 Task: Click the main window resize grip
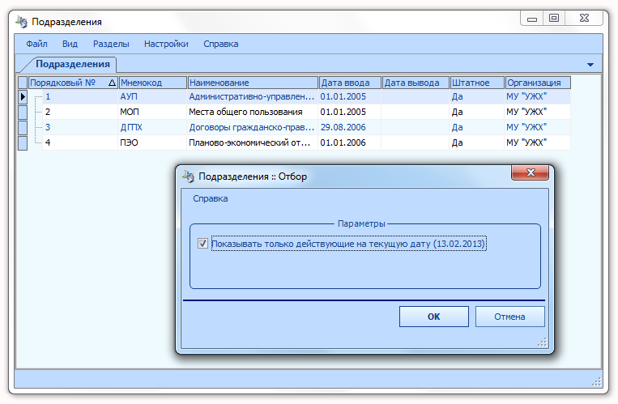point(596,381)
